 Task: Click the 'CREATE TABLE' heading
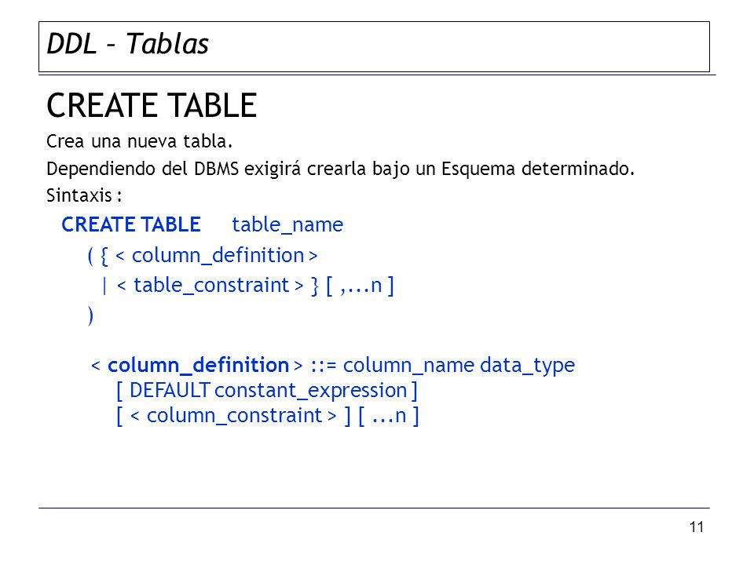[152, 105]
